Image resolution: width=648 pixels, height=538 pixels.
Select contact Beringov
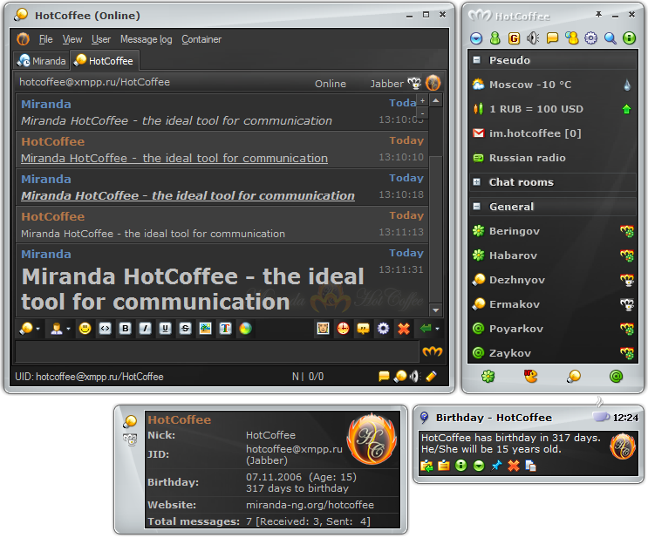pyautogui.click(x=553, y=231)
